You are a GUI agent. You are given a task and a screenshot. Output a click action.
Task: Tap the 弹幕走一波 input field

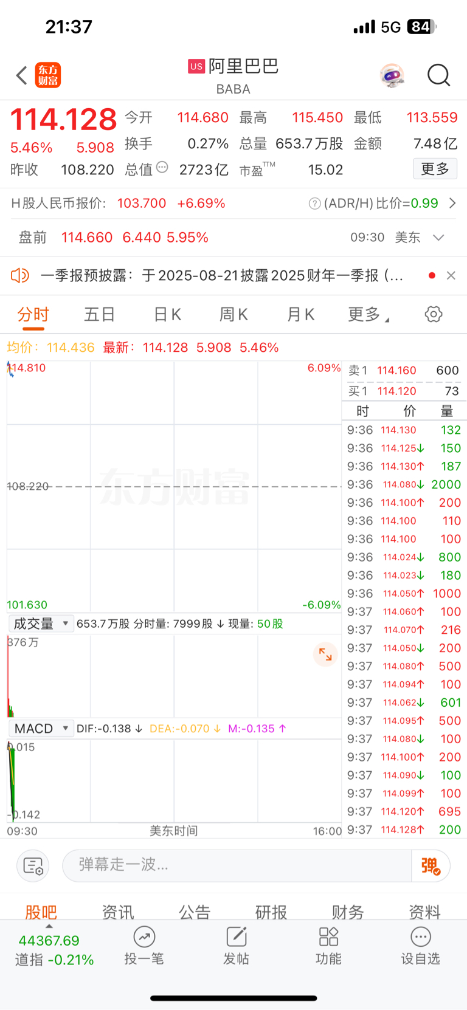pyautogui.click(x=237, y=865)
